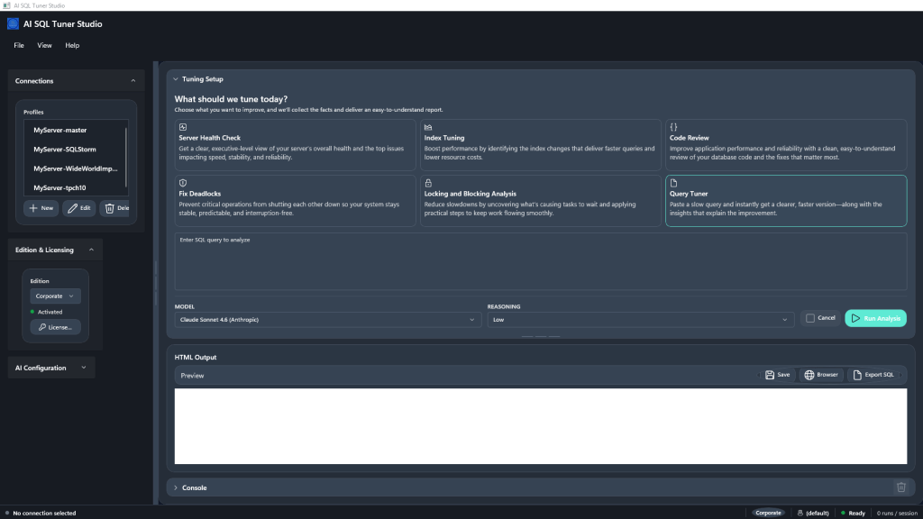Click the AI SQL Tuner Studio logo icon

coord(13,23)
